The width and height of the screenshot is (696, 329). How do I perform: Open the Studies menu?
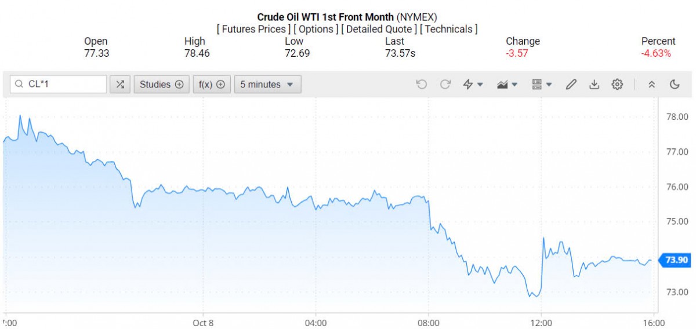click(161, 85)
